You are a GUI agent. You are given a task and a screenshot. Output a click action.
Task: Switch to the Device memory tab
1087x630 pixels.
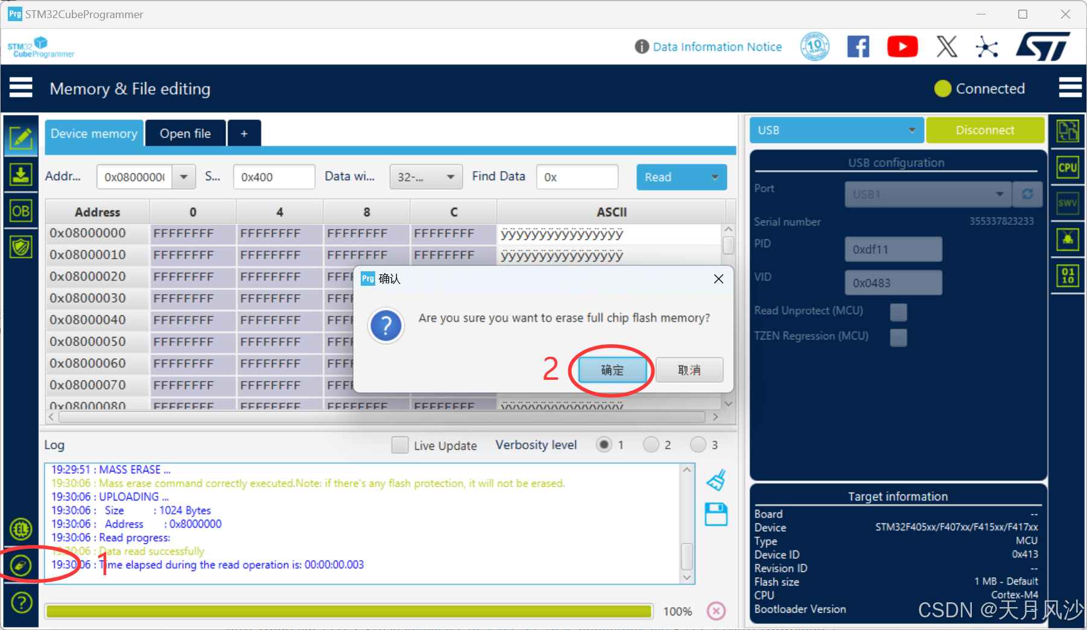coord(94,133)
